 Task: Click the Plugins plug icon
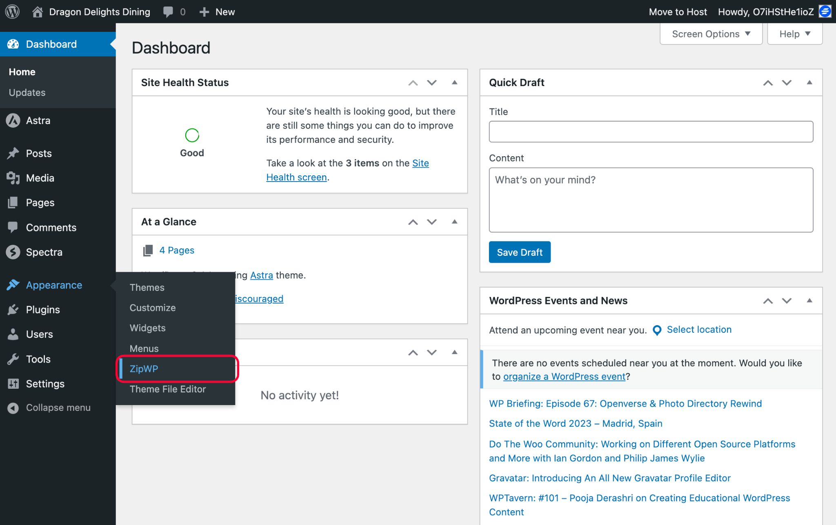[x=13, y=310]
